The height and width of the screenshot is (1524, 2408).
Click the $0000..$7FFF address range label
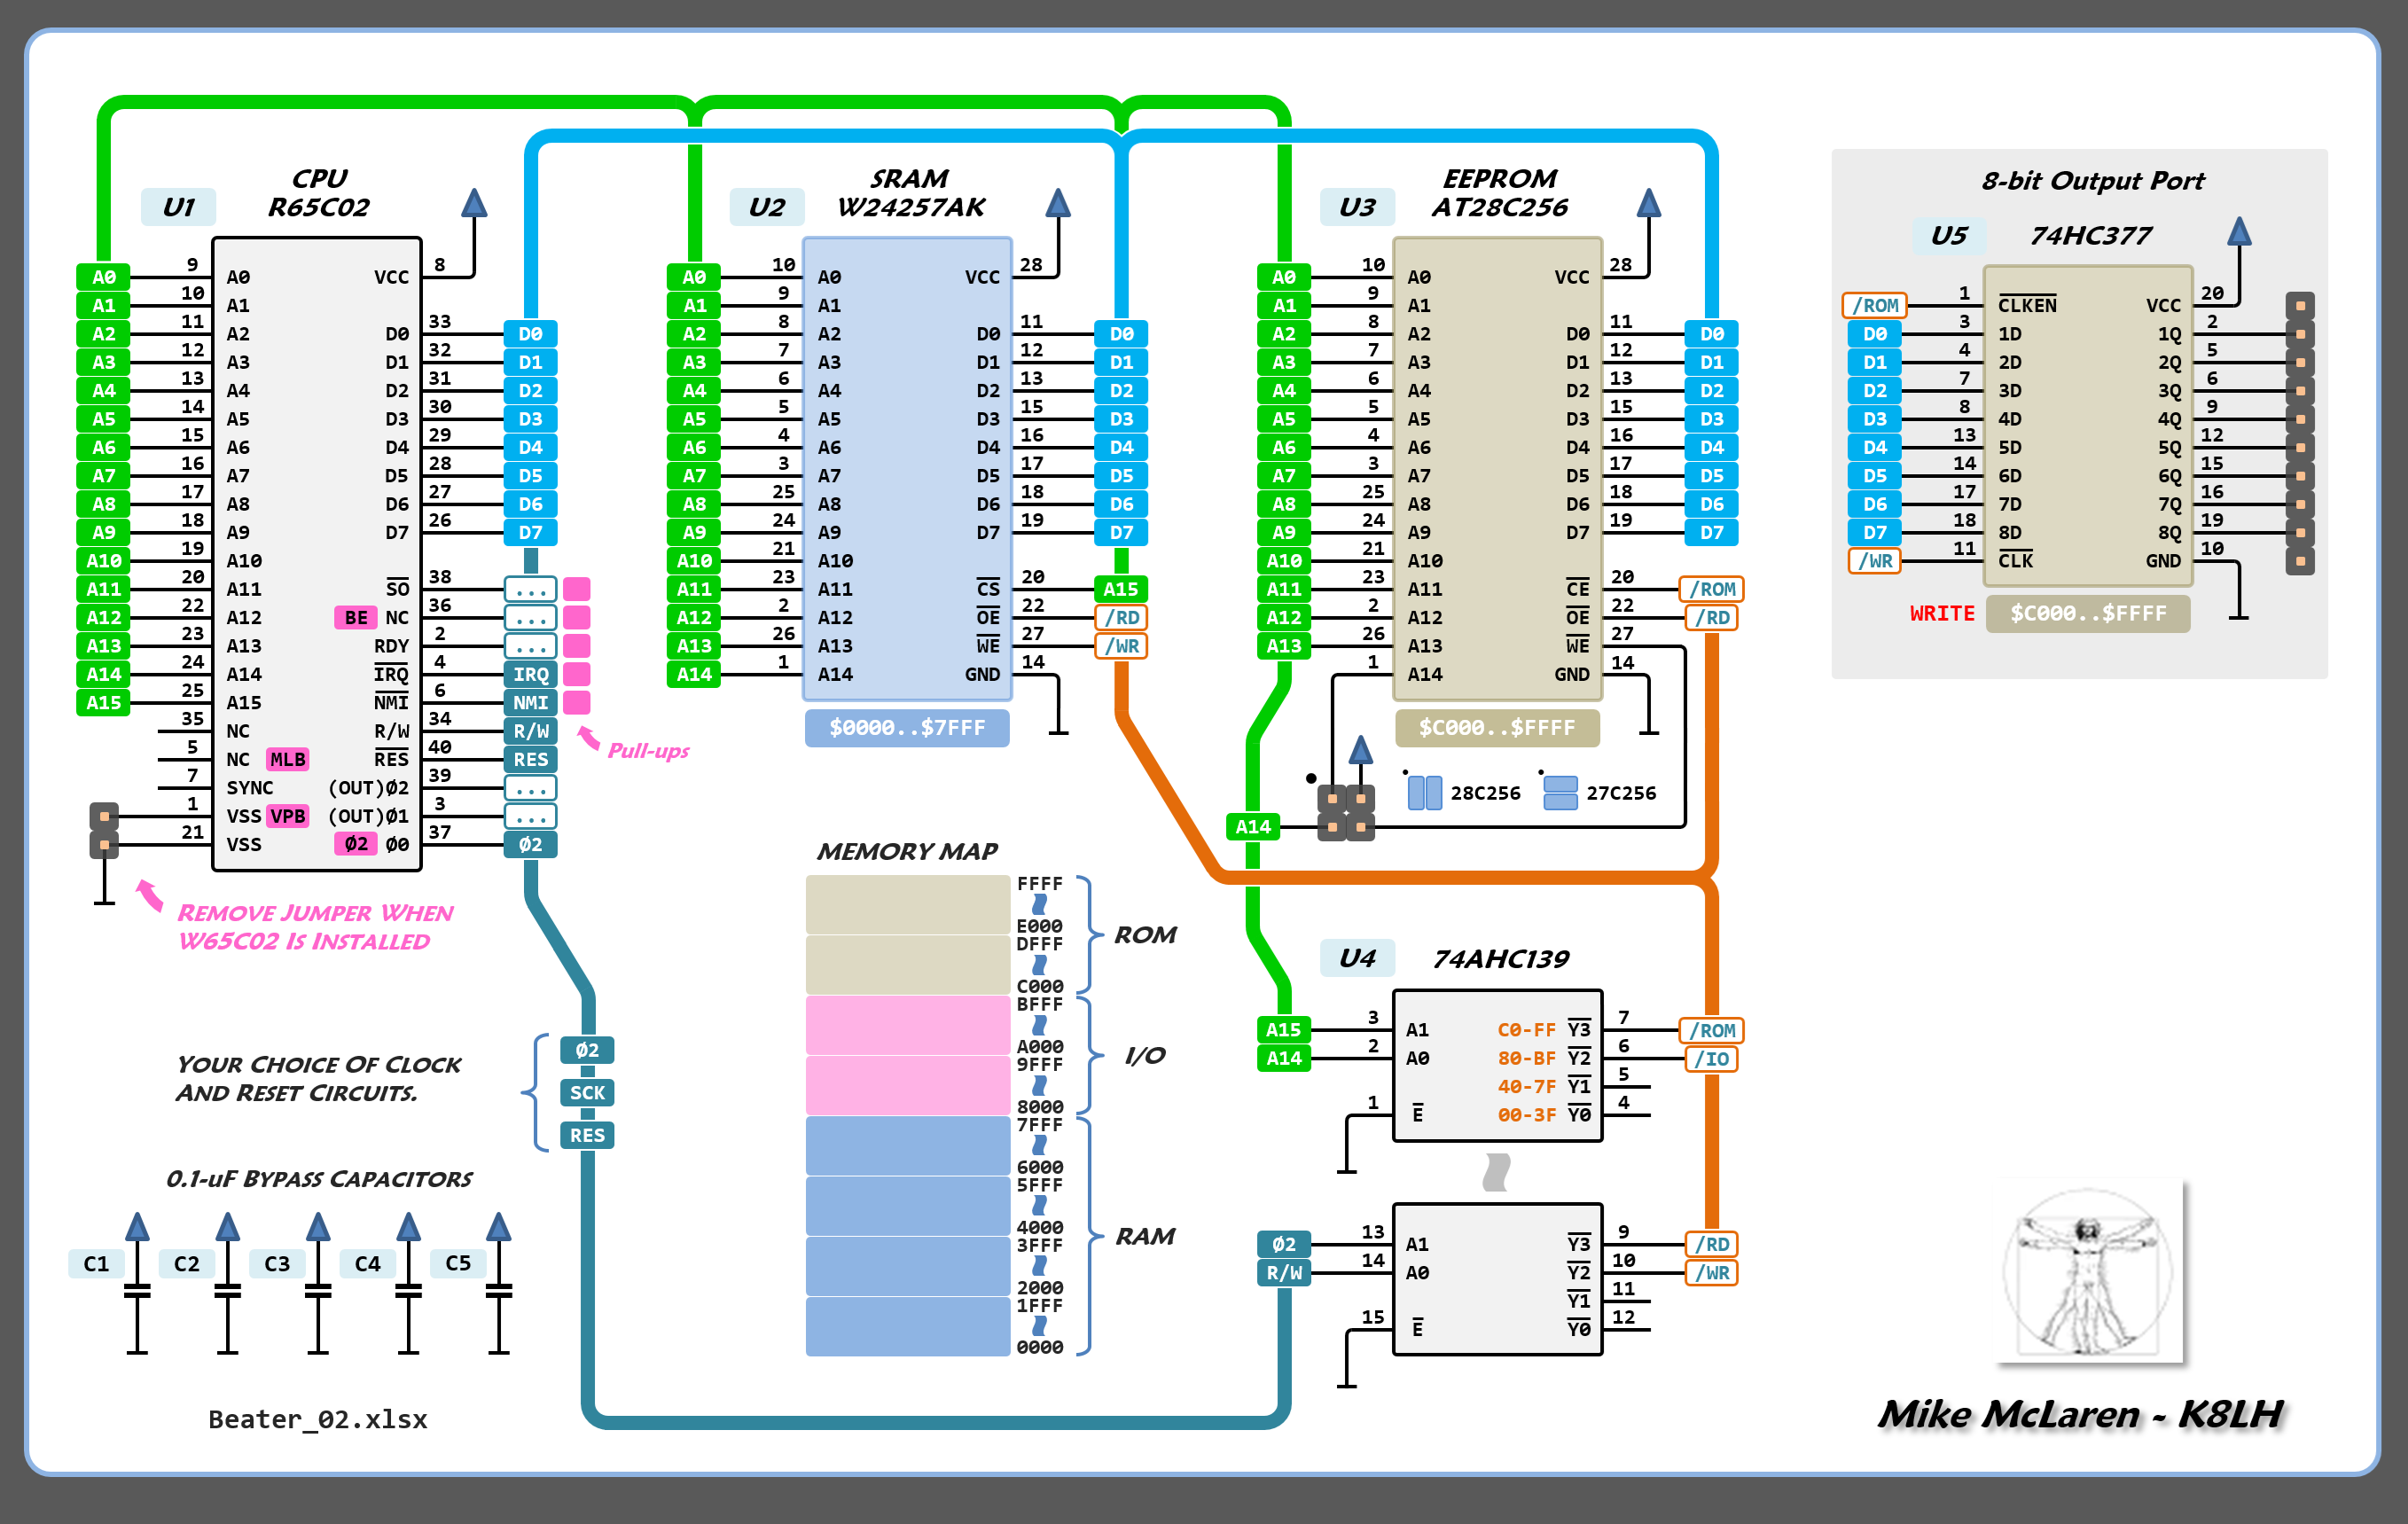[907, 728]
